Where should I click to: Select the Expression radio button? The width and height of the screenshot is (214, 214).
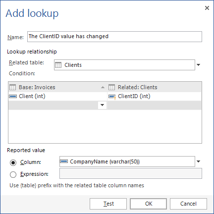pyautogui.click(x=13, y=174)
